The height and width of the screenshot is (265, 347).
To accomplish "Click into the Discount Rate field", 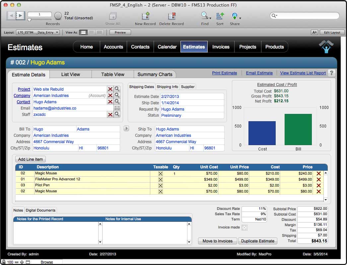I will (x=254, y=209).
